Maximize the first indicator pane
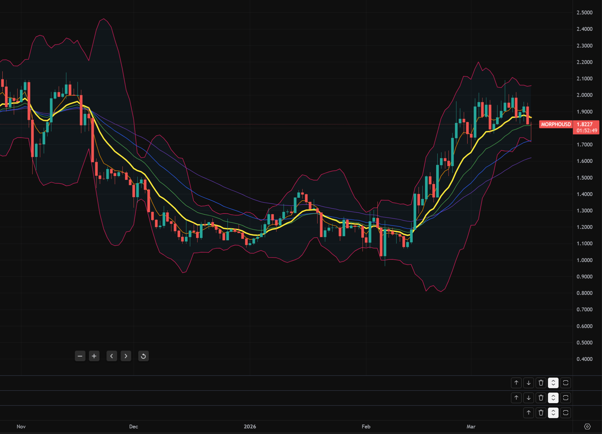 566,383
